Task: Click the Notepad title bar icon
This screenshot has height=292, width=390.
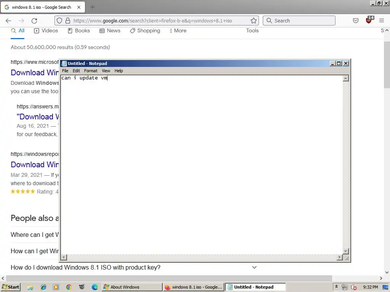Action: pyautogui.click(x=64, y=63)
